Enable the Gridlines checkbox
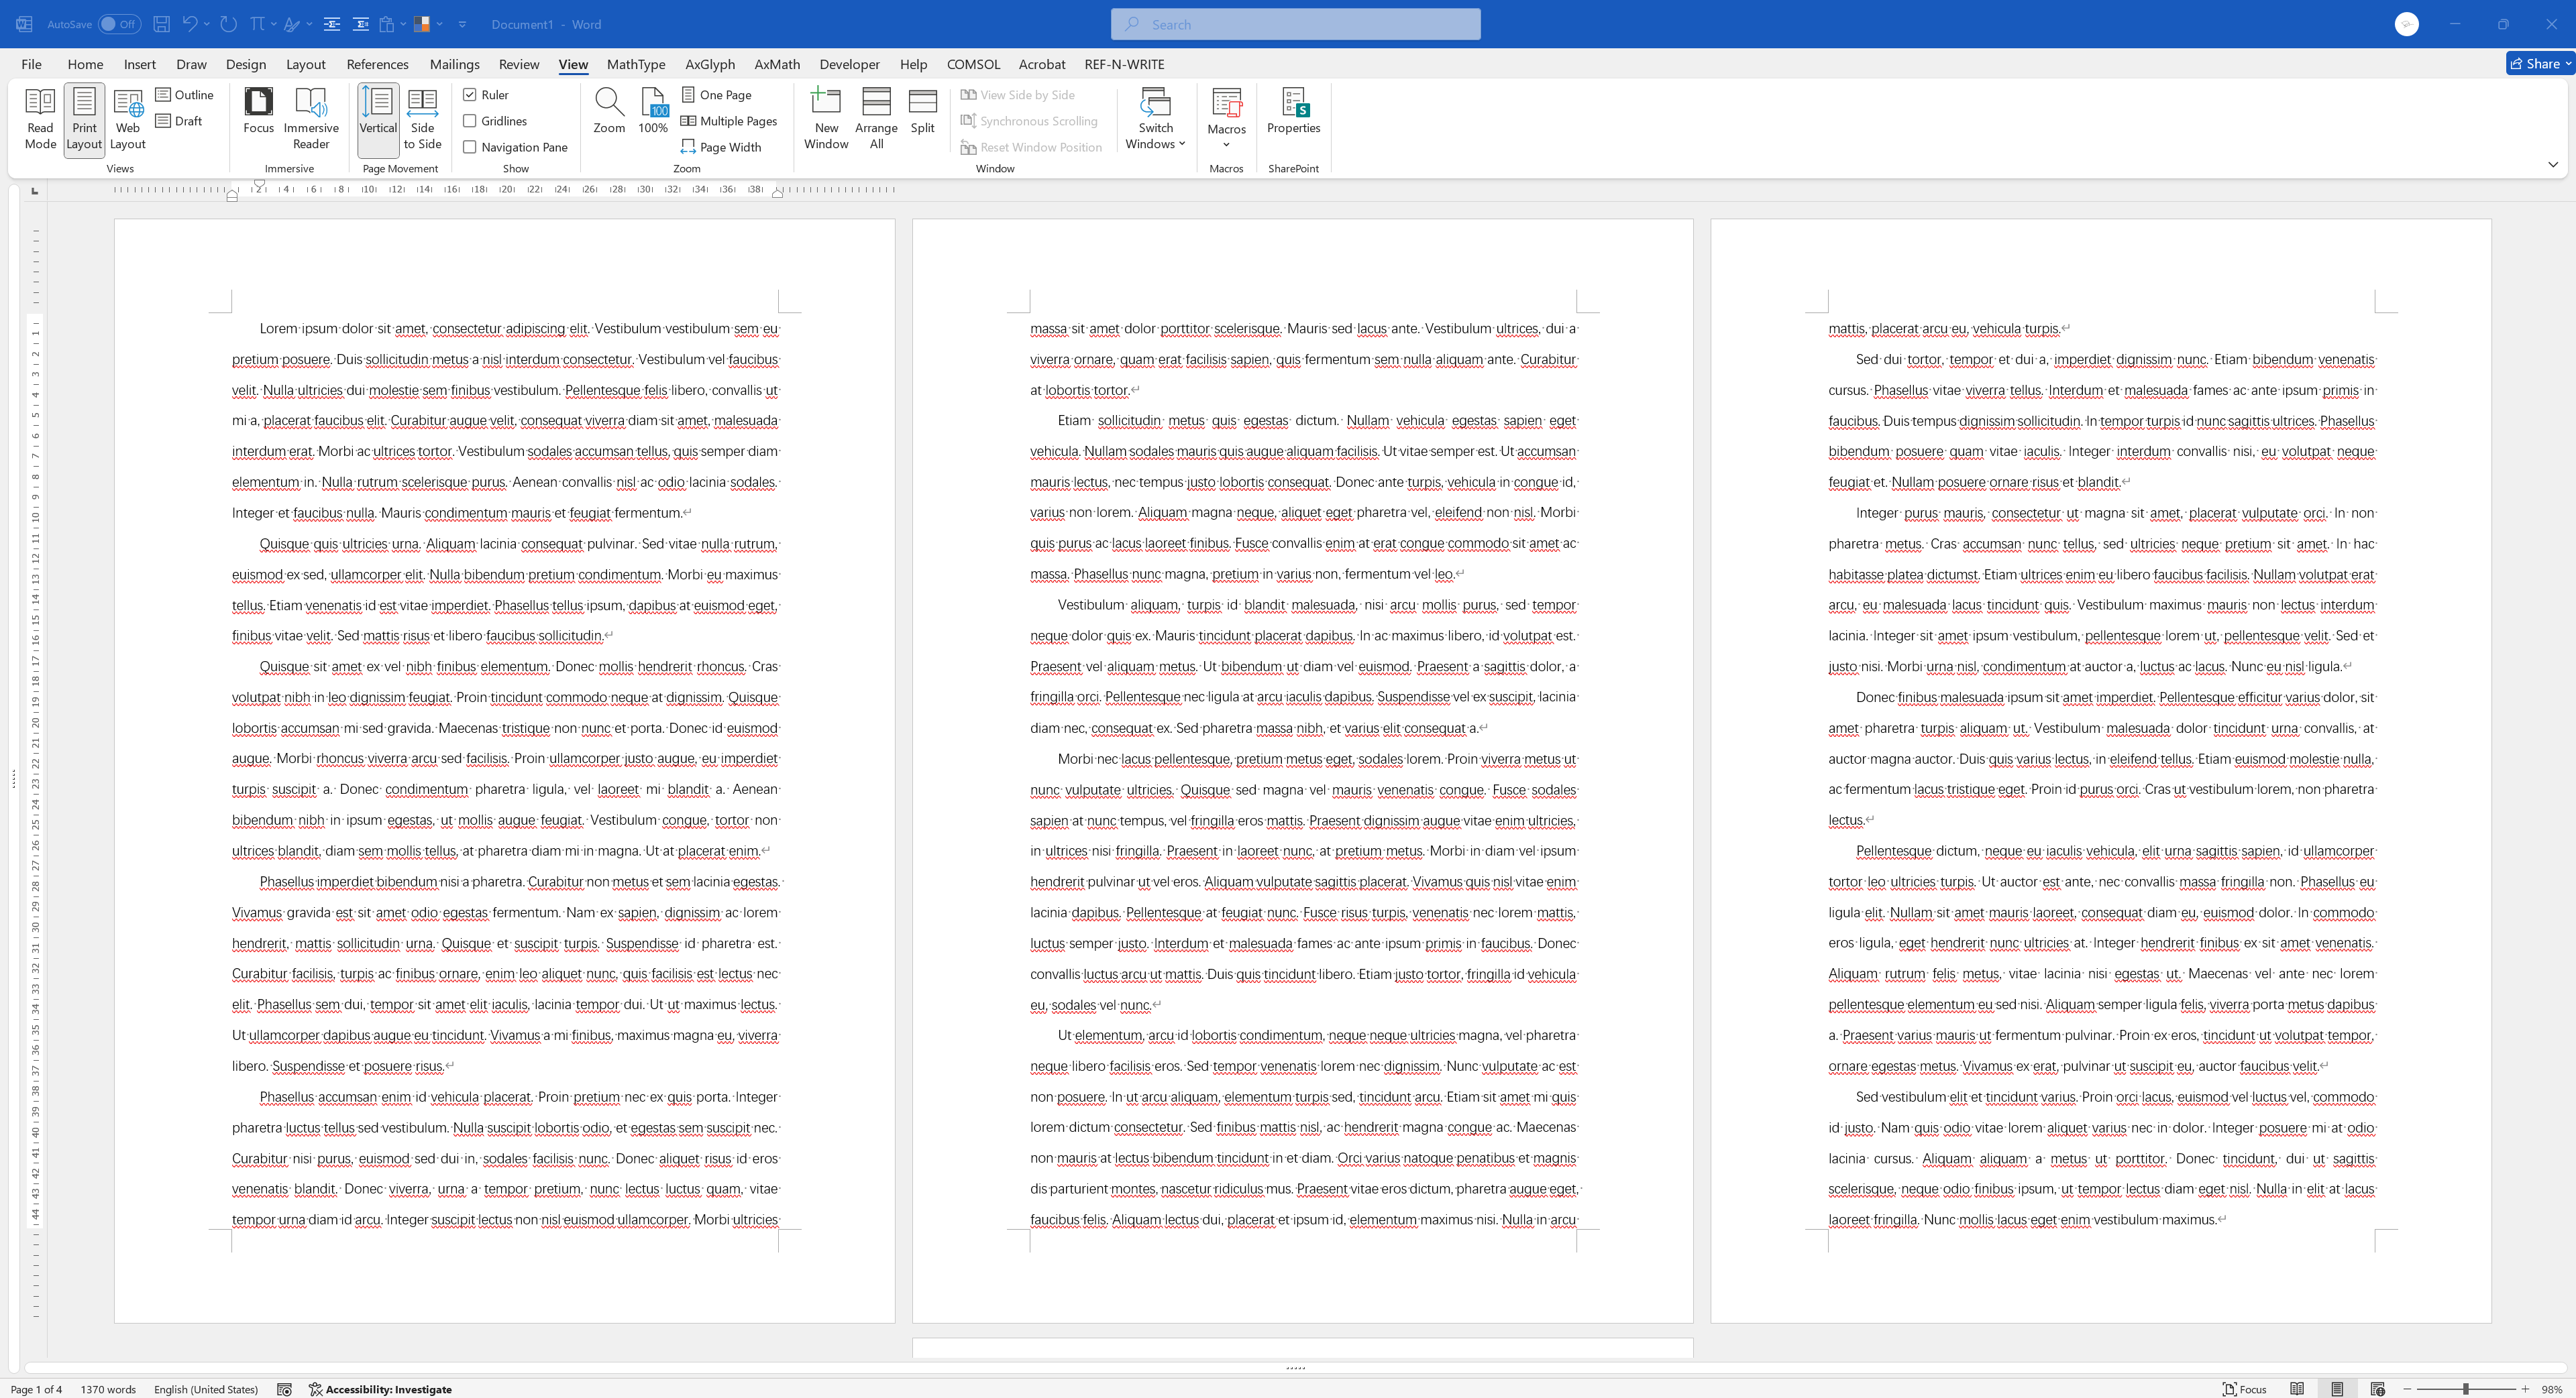The image size is (2576, 1398). pyautogui.click(x=470, y=121)
